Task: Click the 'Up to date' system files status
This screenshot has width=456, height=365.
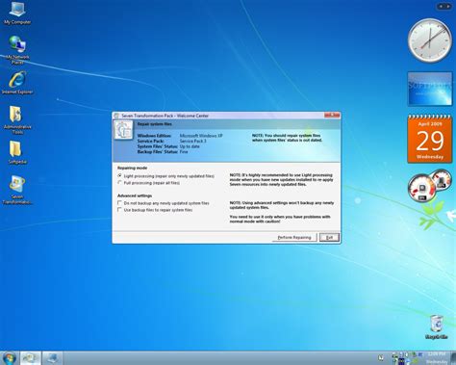Action: point(190,146)
